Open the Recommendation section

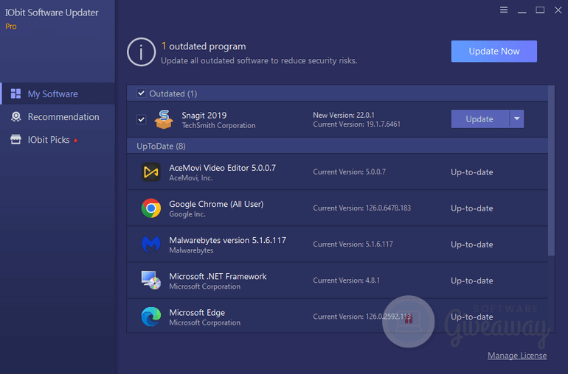pyautogui.click(x=58, y=116)
